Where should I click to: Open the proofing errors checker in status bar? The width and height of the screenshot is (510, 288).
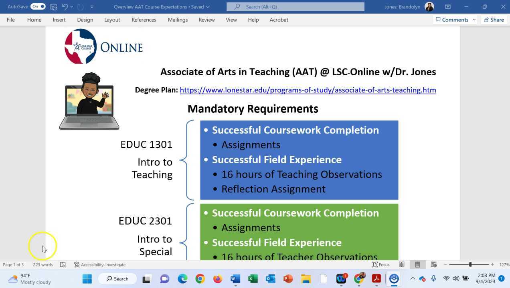point(63,264)
